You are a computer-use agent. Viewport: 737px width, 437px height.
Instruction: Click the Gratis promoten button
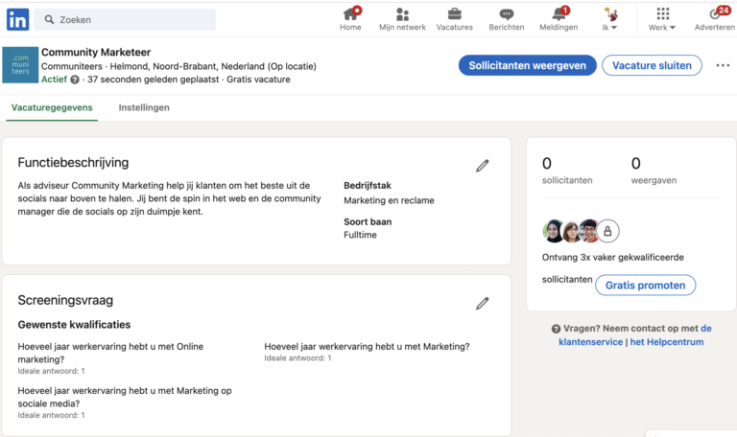pos(645,285)
